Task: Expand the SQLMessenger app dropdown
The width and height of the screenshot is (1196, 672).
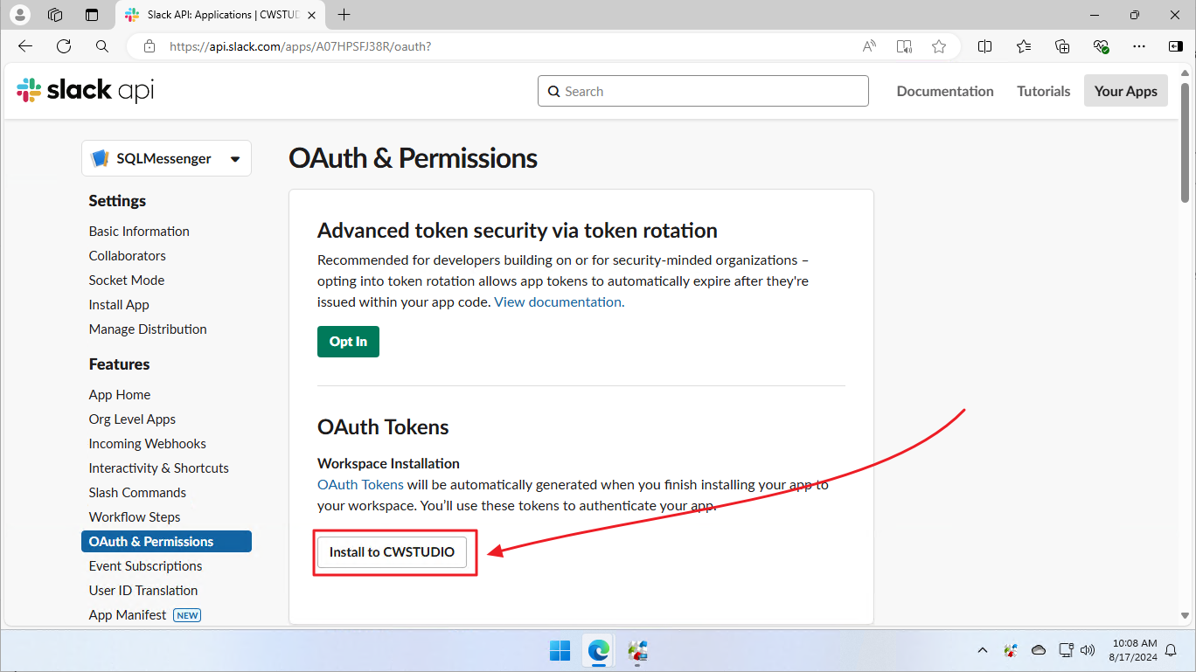Action: click(166, 158)
